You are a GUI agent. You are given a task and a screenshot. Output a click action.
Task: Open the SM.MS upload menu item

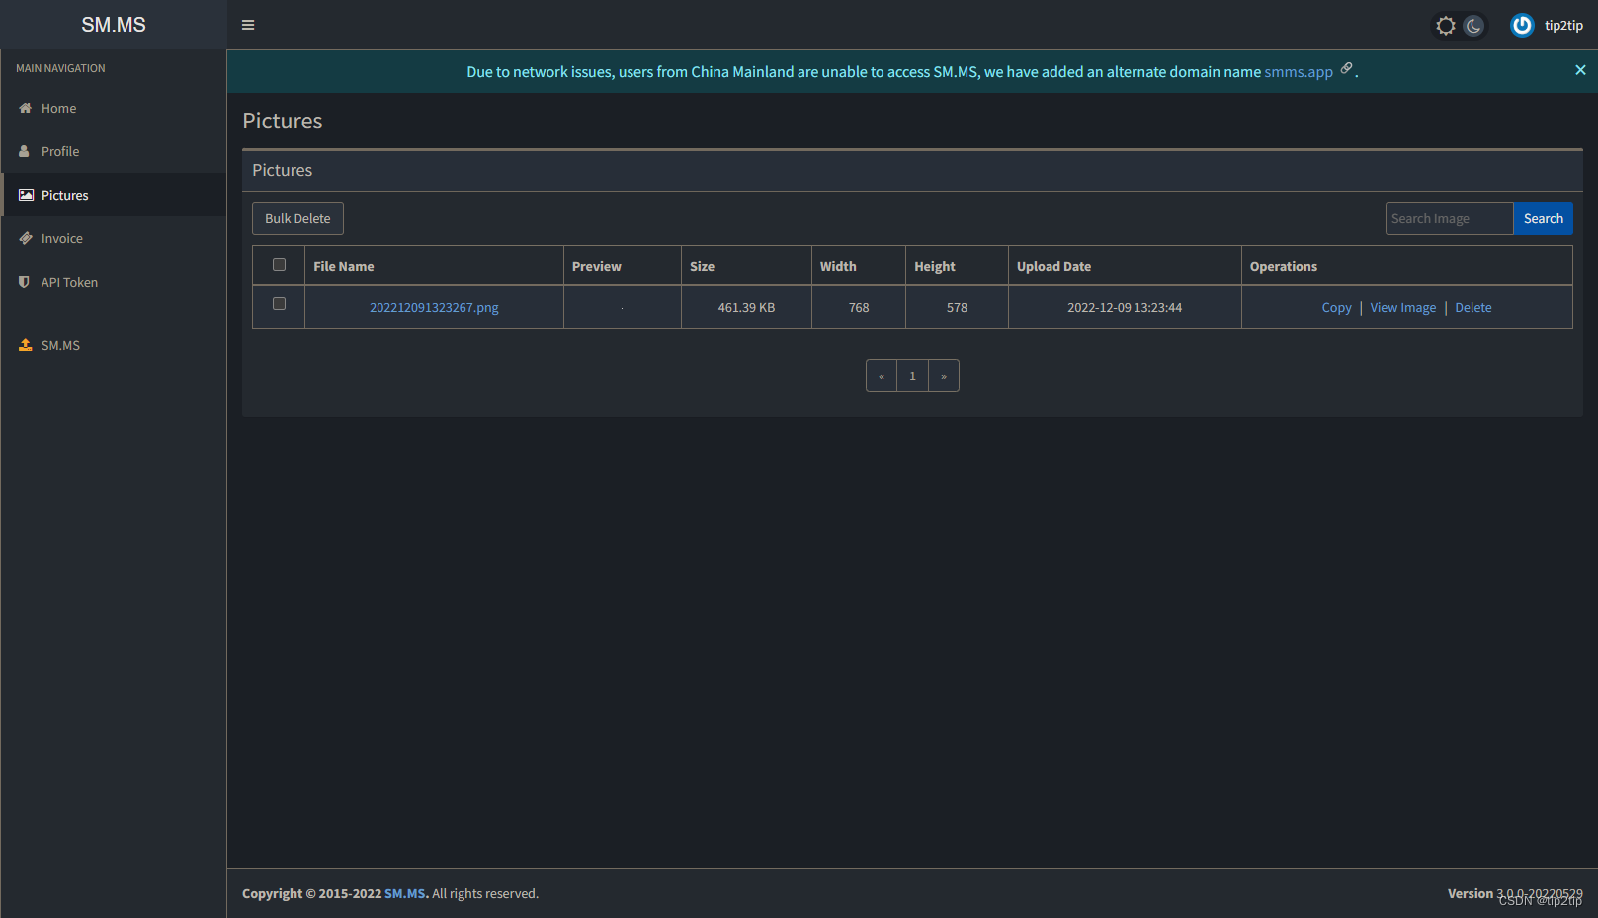(114, 345)
